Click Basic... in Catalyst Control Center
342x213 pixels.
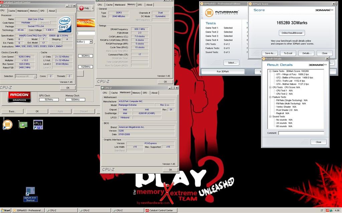[x=12, y=111]
